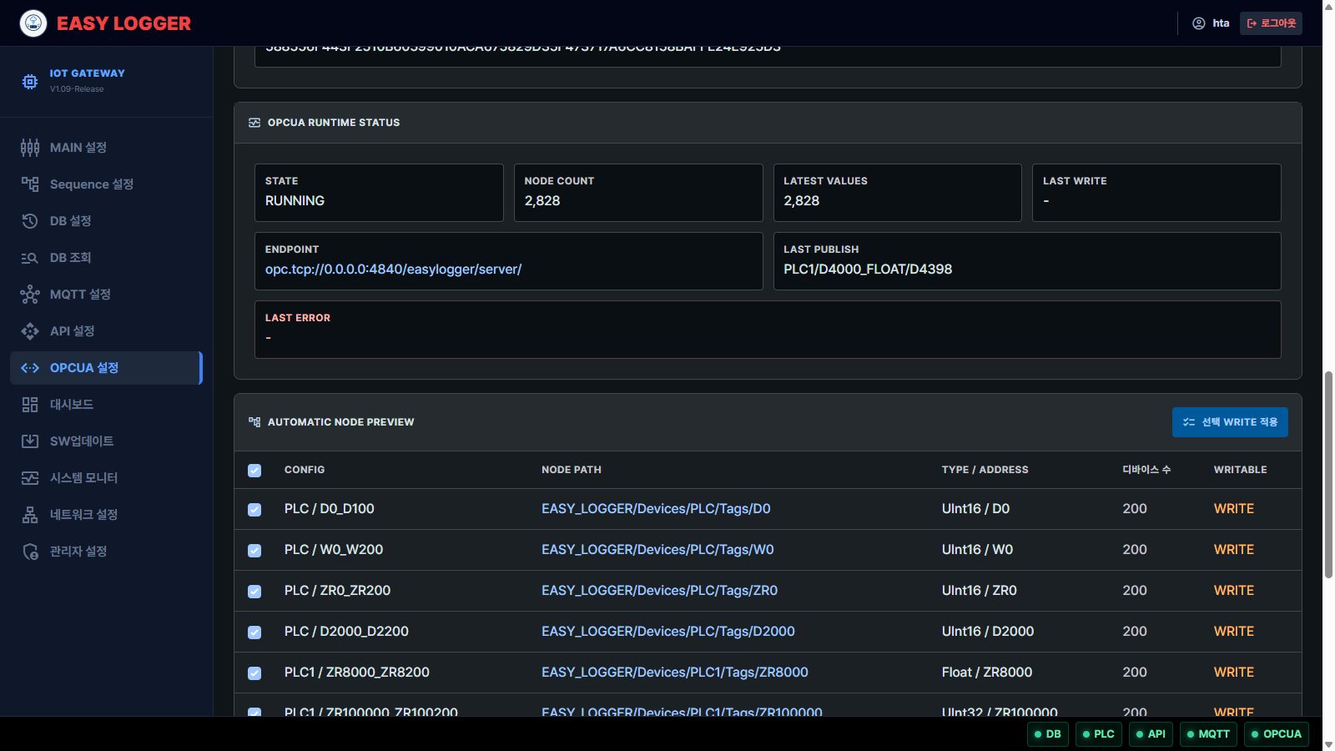Click node path EASY_LOGGER/Devices/PLC/Tags/D0
1335x751 pixels.
[x=656, y=509]
